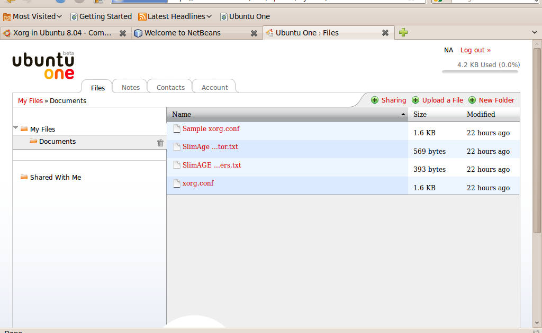Click the file icon next to Sample xorg.conf

pos(177,128)
